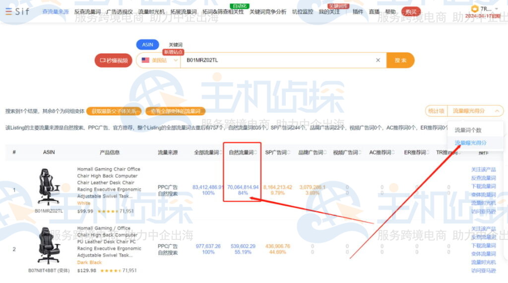Open 流量时光机 in top navigation
Viewport: 508px width, 283px height.
point(152,12)
